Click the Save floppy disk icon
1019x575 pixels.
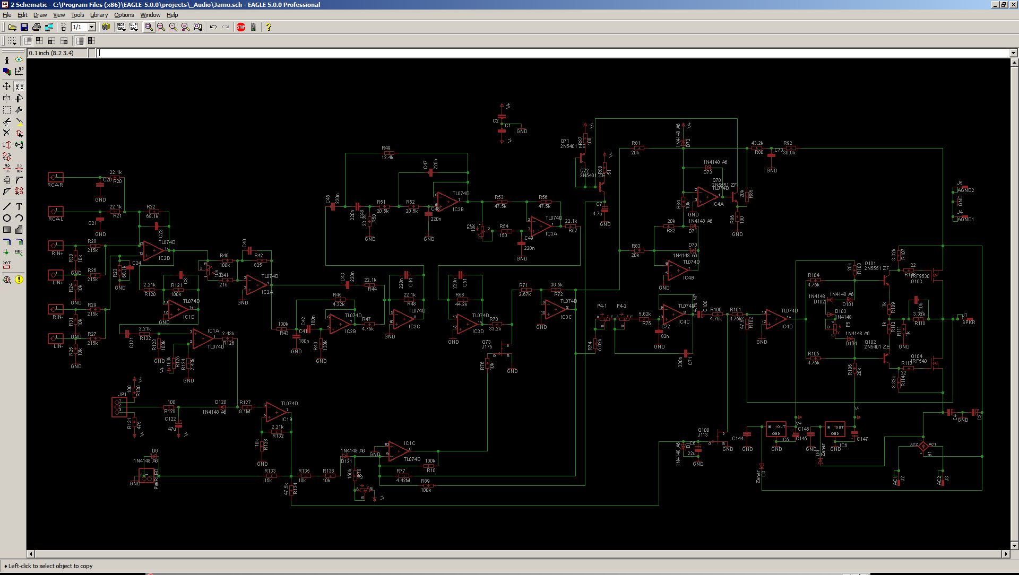tap(24, 27)
